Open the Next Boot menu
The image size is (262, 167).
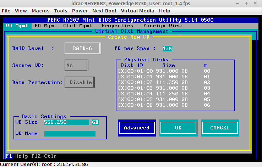pos(105,11)
